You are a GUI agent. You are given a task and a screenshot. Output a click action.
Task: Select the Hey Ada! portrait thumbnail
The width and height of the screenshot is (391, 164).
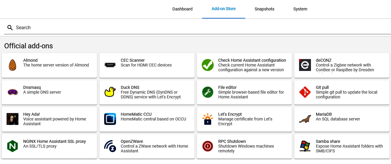point(12,119)
